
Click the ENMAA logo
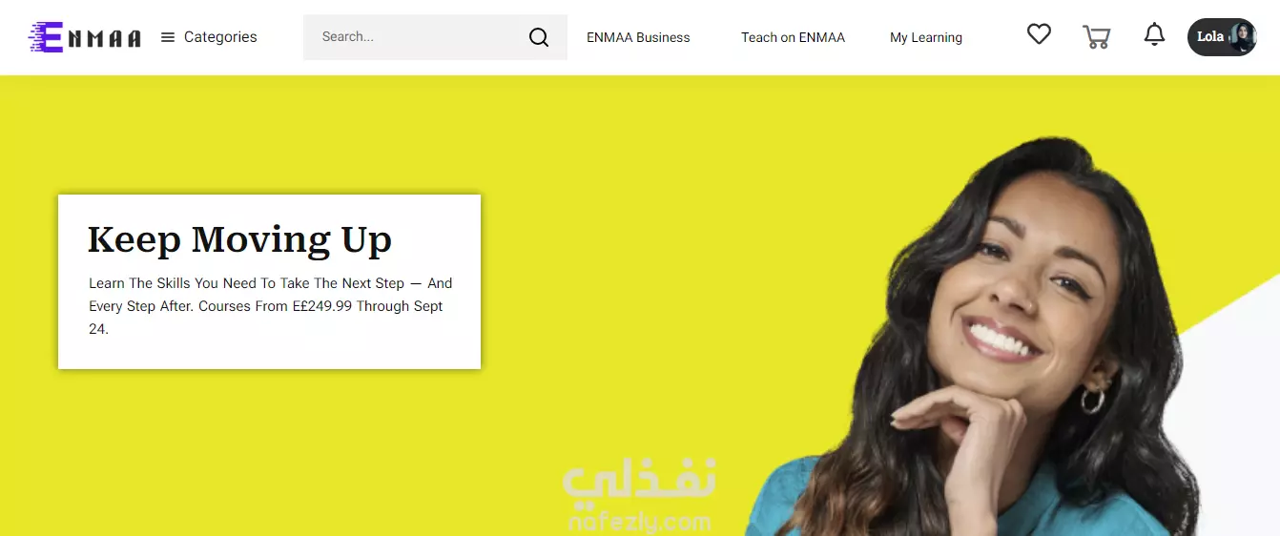click(x=85, y=37)
